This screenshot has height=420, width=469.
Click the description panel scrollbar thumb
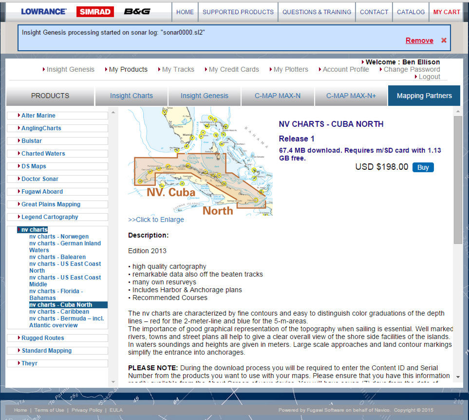458,180
